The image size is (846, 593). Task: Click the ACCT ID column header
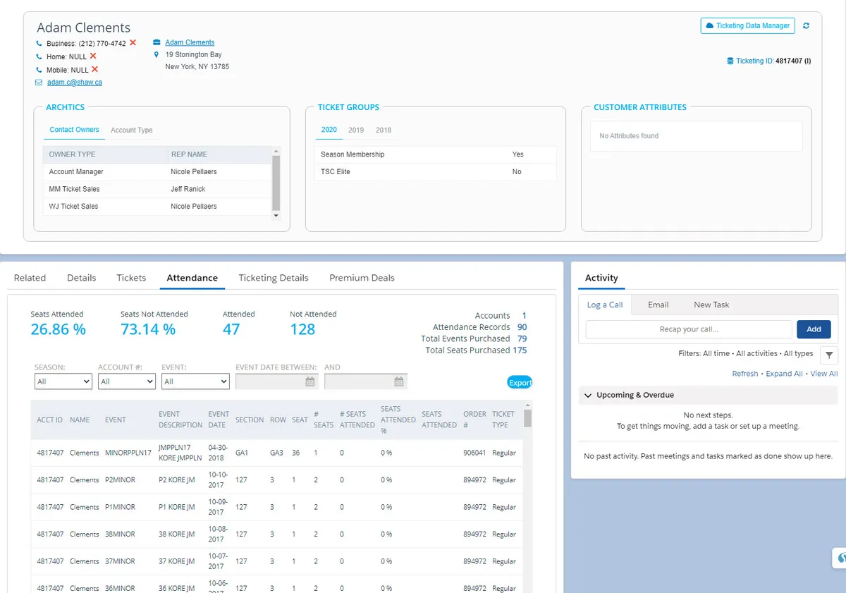(49, 420)
